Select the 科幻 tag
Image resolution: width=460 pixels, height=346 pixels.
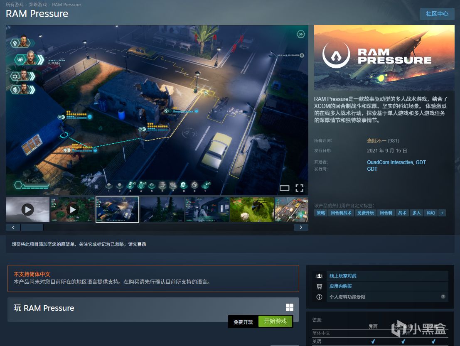pyautogui.click(x=430, y=213)
